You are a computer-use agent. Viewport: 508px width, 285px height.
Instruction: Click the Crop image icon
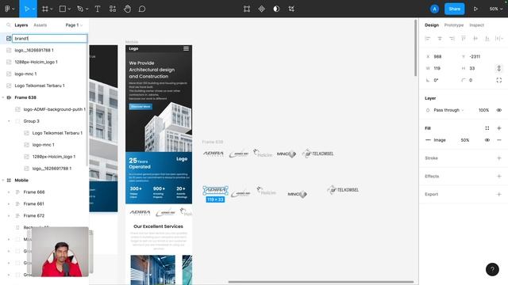point(291,9)
